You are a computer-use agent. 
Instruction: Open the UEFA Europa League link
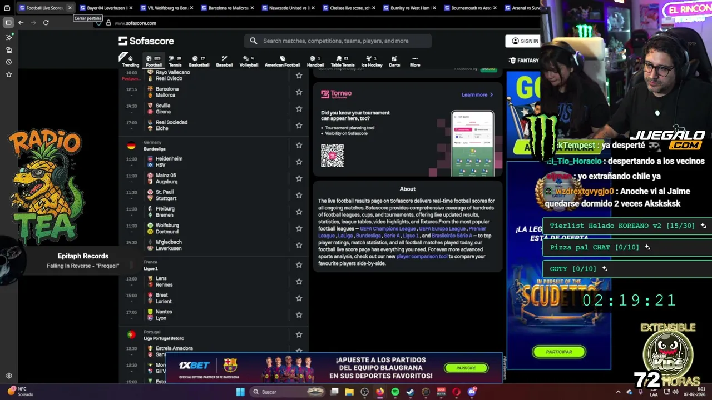(442, 228)
